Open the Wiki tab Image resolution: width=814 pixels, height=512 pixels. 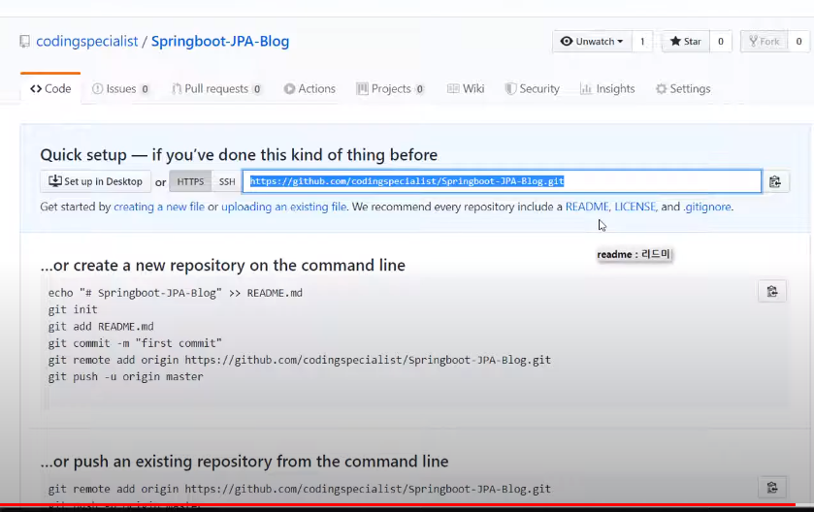(x=466, y=88)
